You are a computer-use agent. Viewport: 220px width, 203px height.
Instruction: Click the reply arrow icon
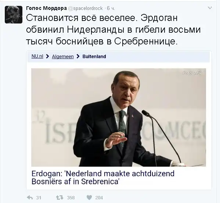30,197
